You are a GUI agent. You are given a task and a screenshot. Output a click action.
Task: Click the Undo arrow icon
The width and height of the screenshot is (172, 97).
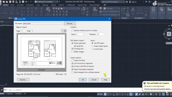pyautogui.click(x=26, y=2)
